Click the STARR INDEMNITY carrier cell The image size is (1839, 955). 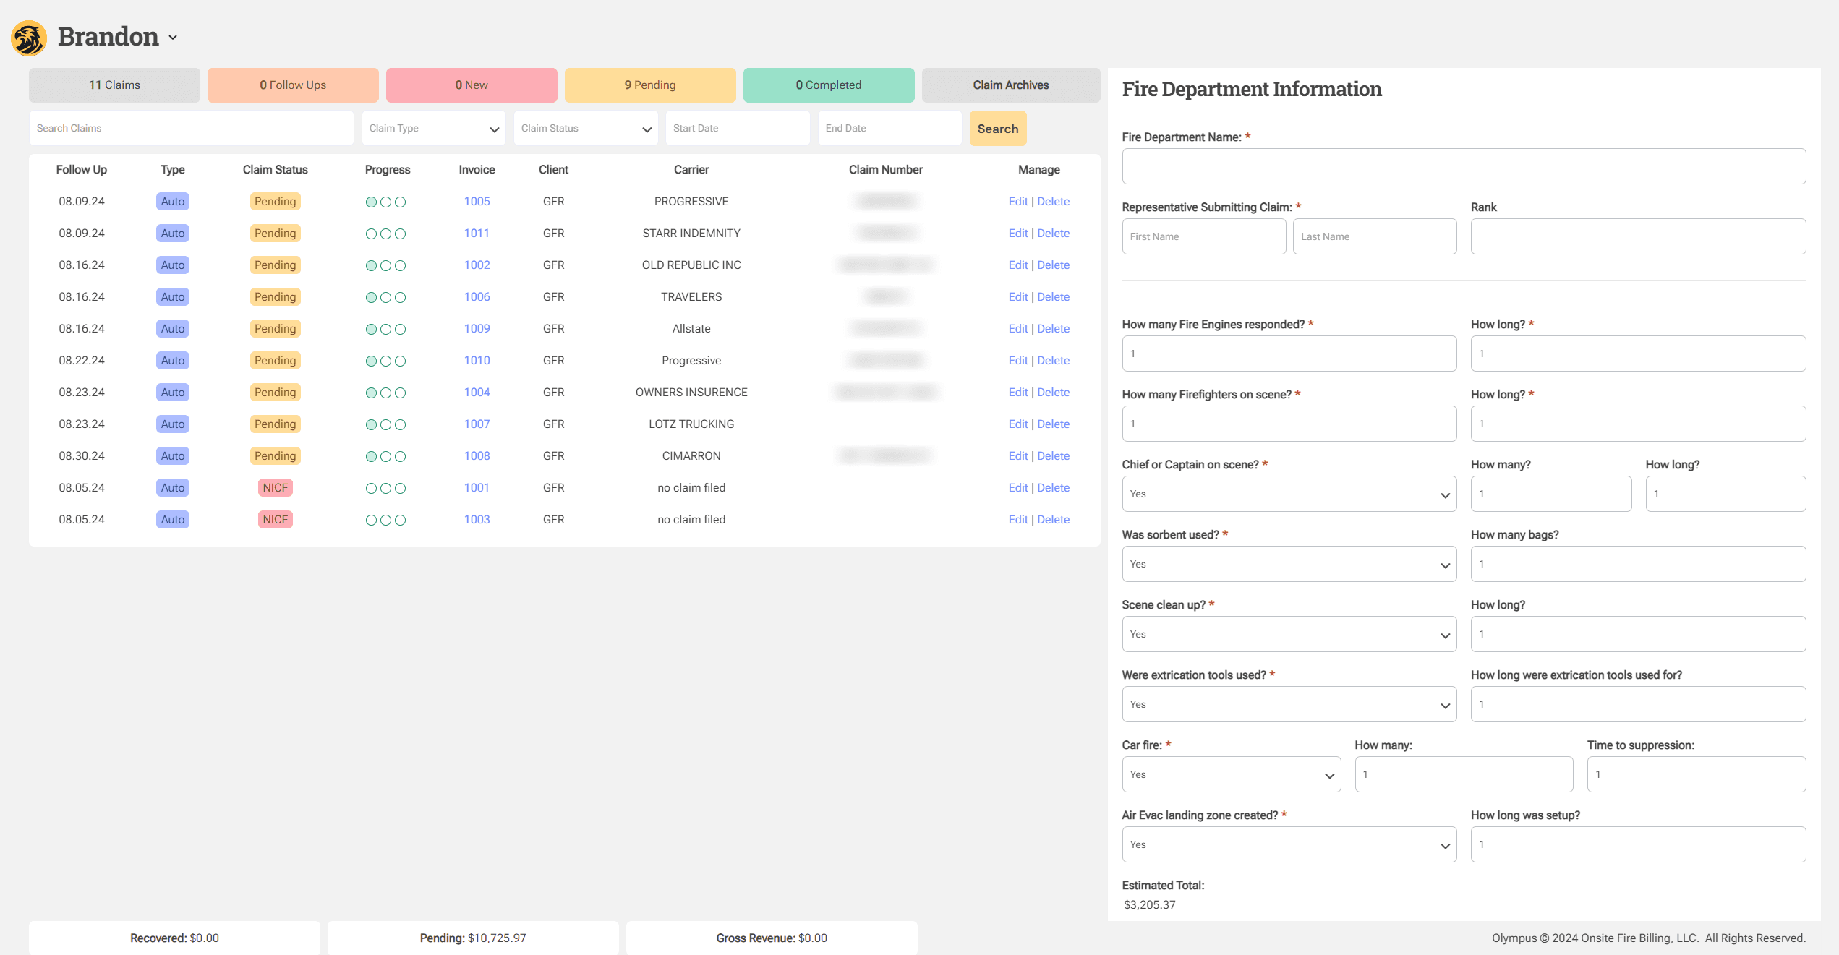pyautogui.click(x=691, y=234)
